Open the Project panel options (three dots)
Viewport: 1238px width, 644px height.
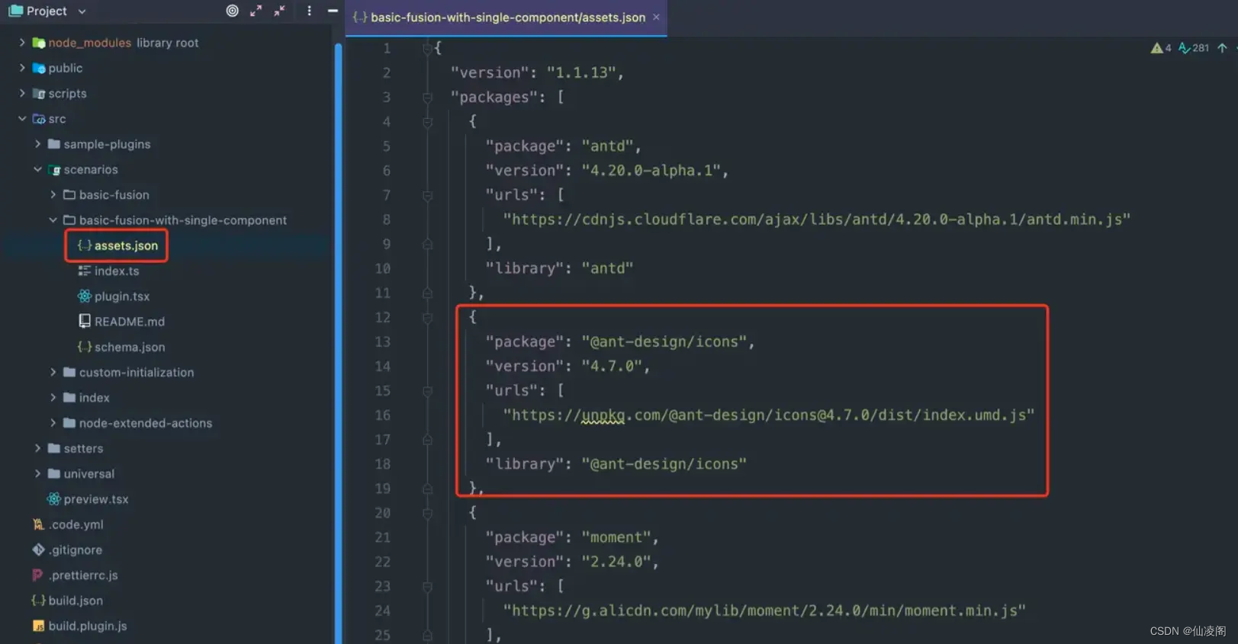pyautogui.click(x=309, y=11)
